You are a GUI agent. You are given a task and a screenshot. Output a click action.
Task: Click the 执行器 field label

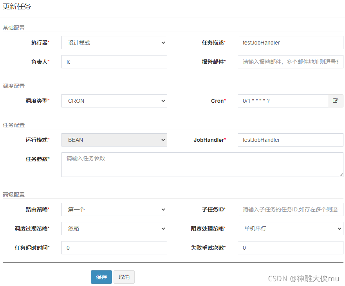coord(40,43)
